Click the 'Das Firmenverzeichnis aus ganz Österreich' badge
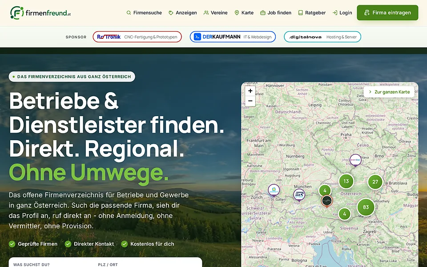The image size is (427, 267). point(72,77)
